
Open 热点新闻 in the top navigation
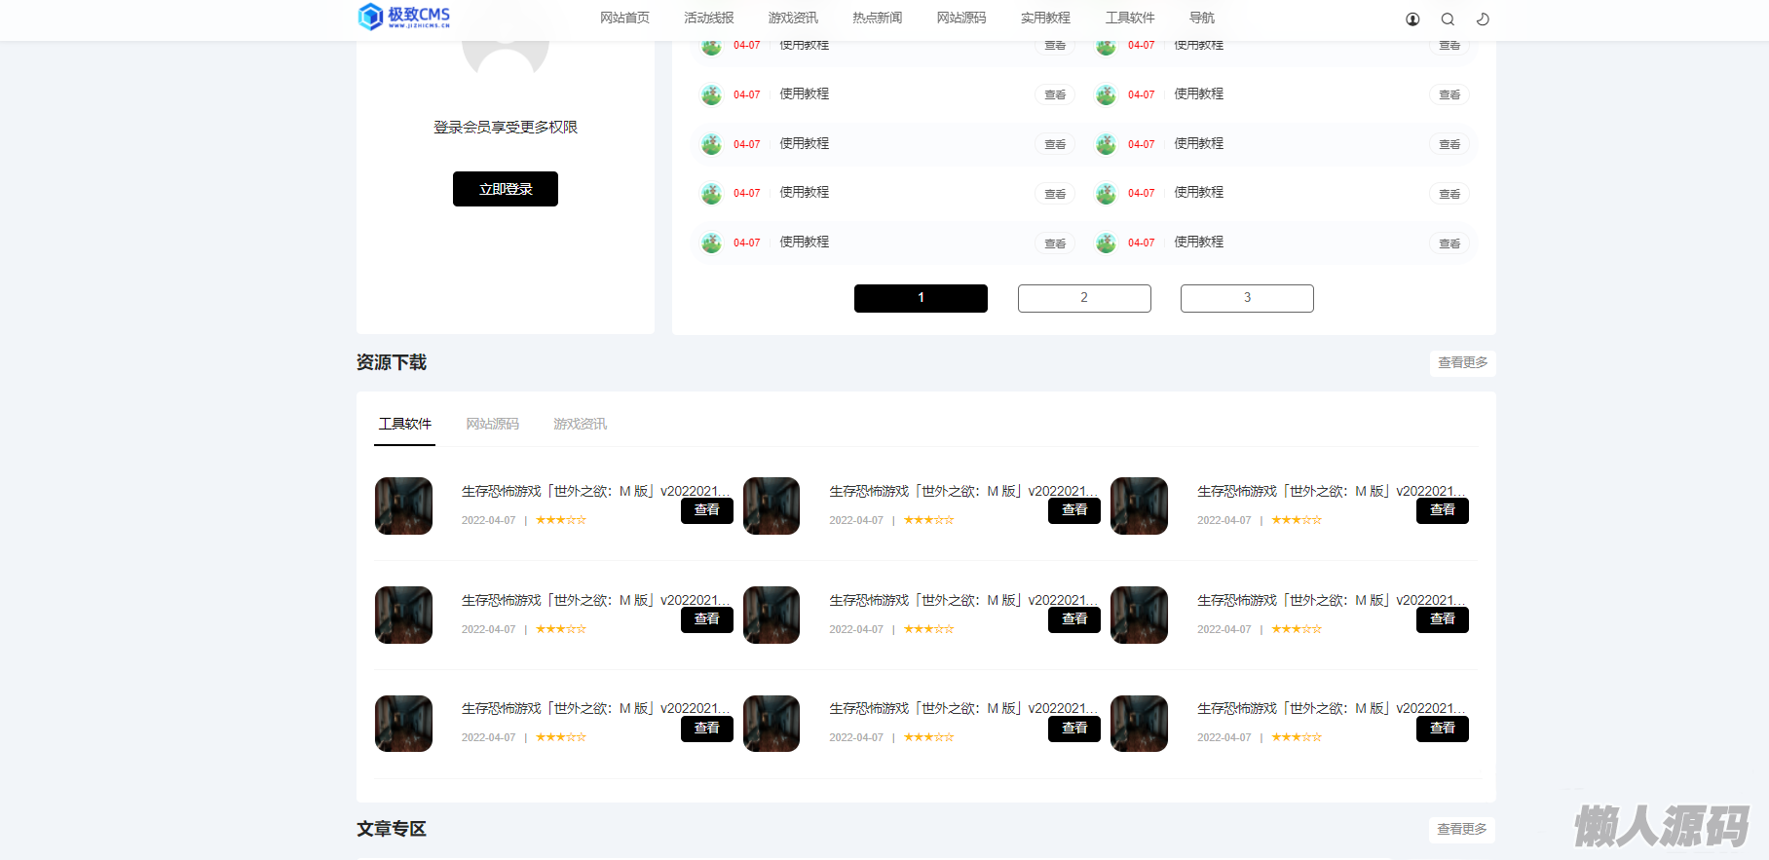(x=877, y=18)
